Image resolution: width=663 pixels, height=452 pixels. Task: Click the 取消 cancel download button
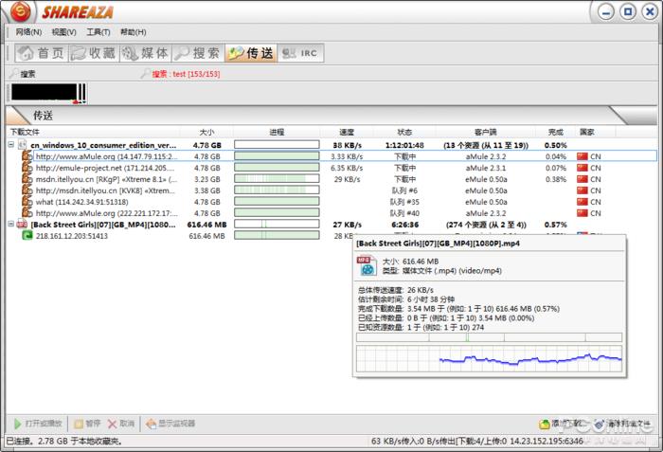point(120,424)
